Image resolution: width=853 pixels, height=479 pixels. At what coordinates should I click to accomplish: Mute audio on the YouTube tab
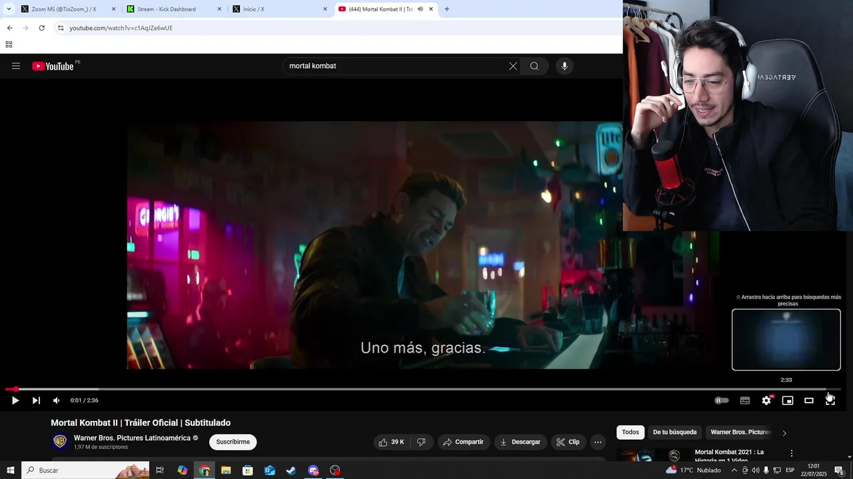click(x=420, y=9)
